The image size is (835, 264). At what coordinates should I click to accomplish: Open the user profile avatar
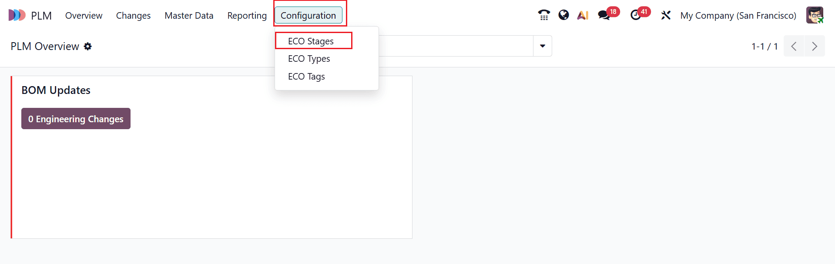click(815, 15)
